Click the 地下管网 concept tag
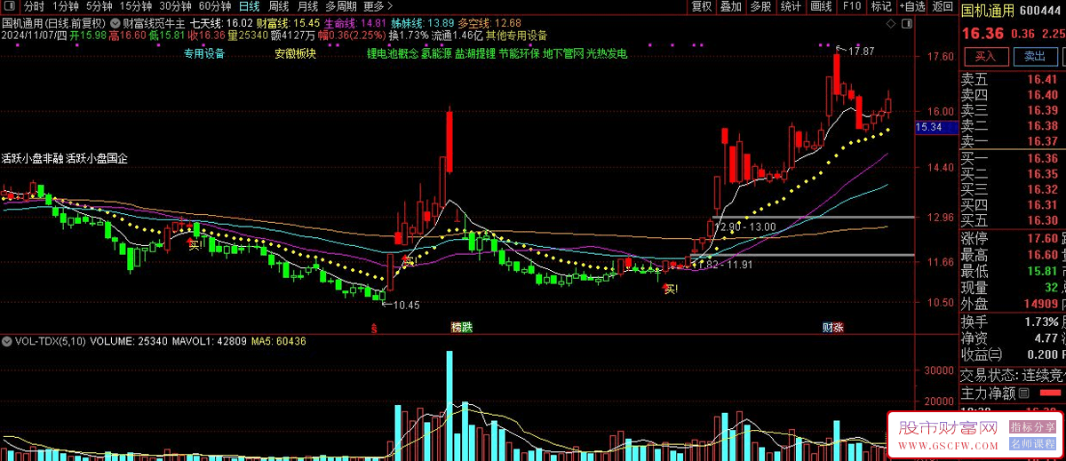Viewport: 1066px width, 461px height. (562, 53)
